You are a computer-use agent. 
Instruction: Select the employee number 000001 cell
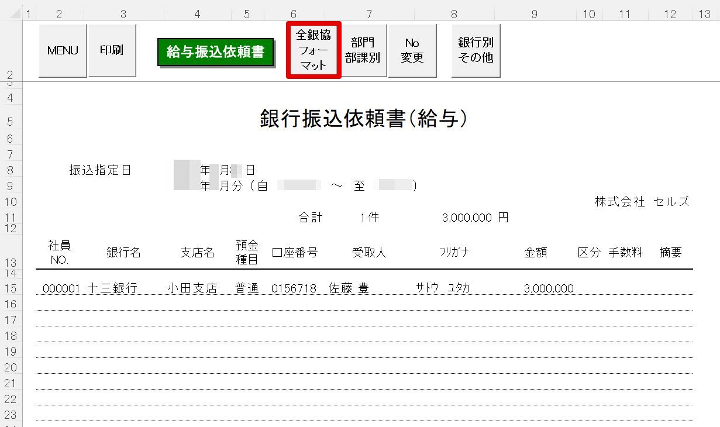pos(61,288)
